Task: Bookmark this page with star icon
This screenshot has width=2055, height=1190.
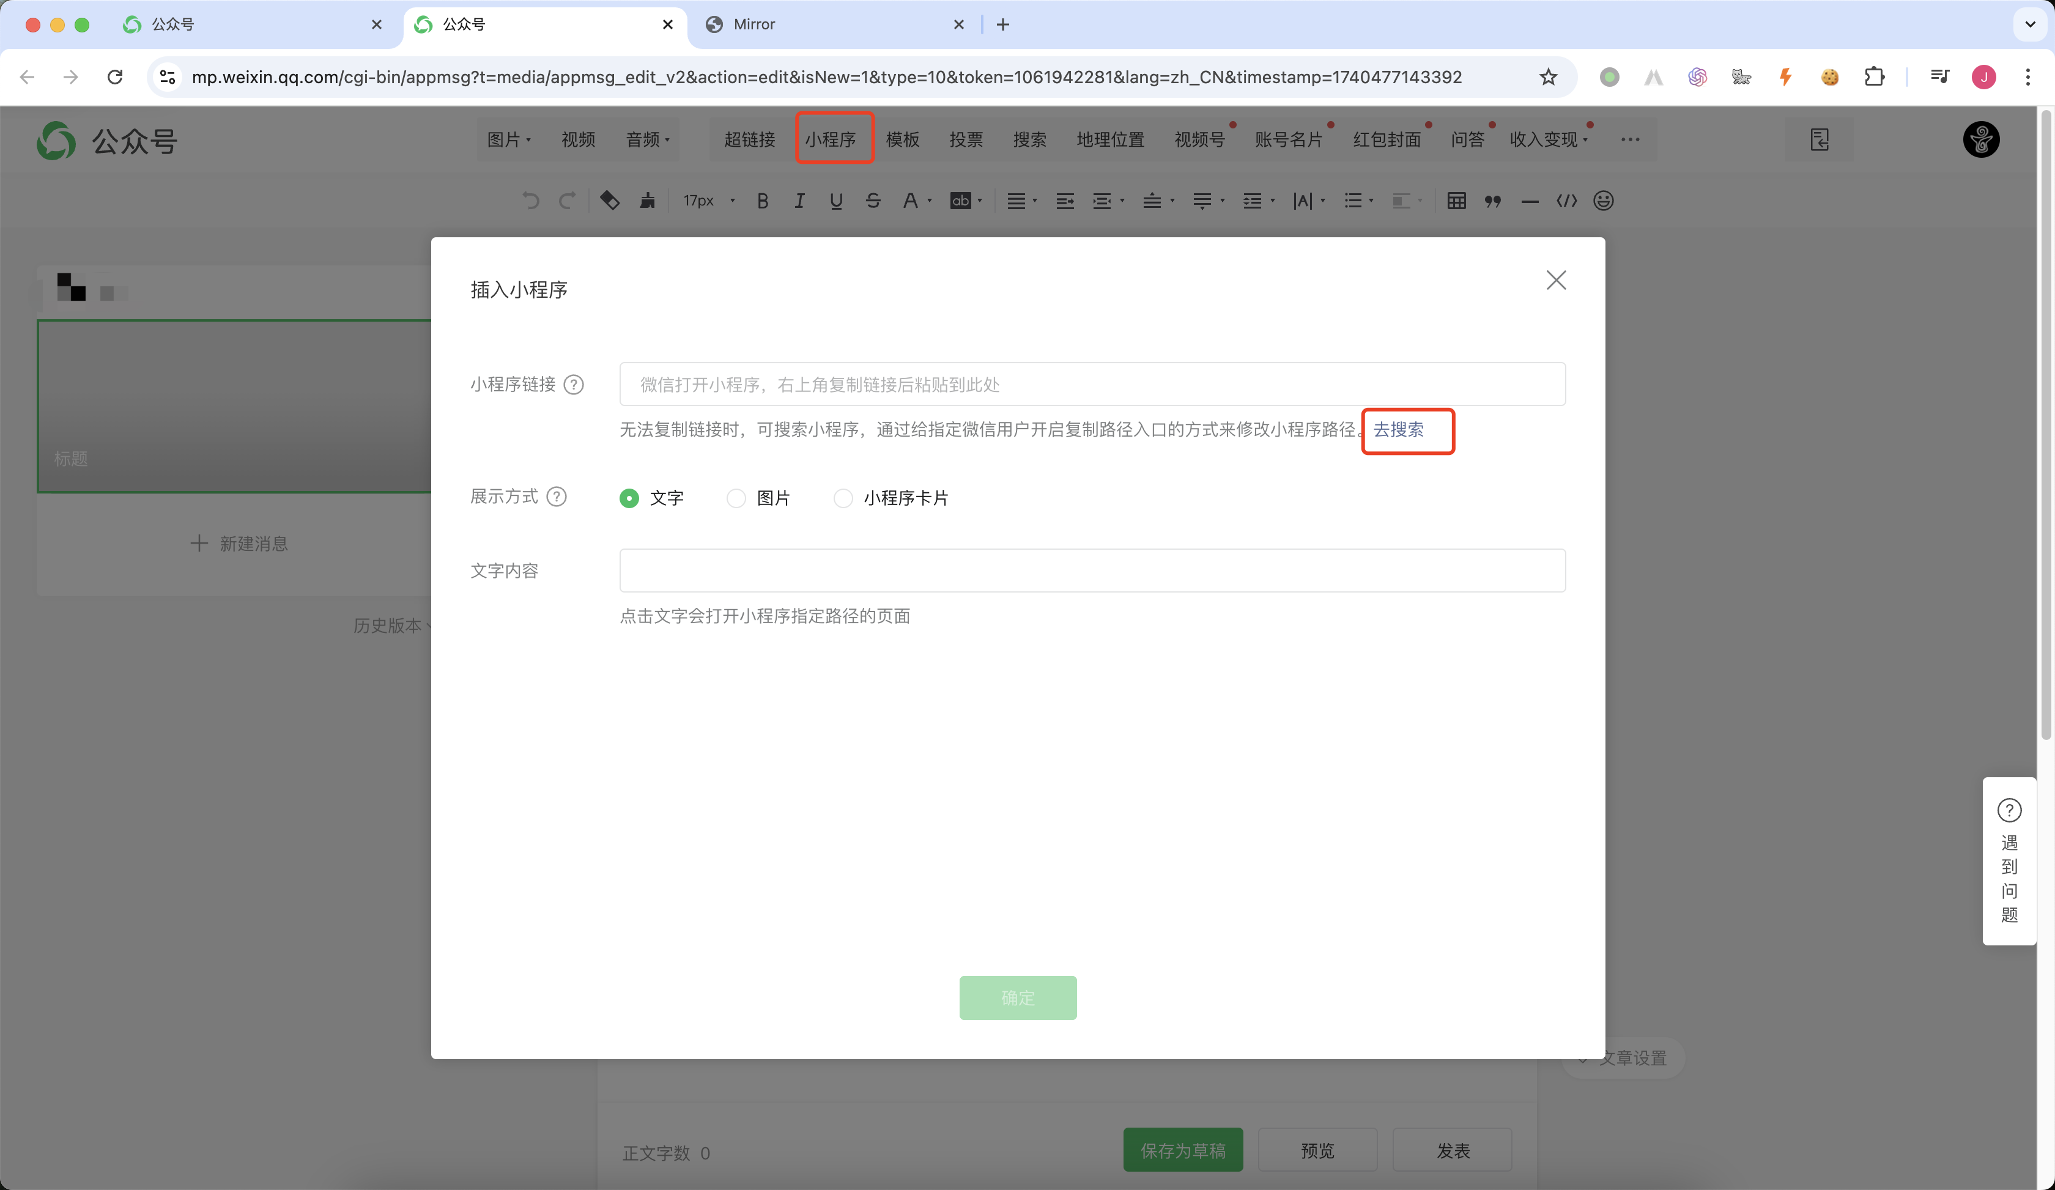Action: (x=1548, y=78)
